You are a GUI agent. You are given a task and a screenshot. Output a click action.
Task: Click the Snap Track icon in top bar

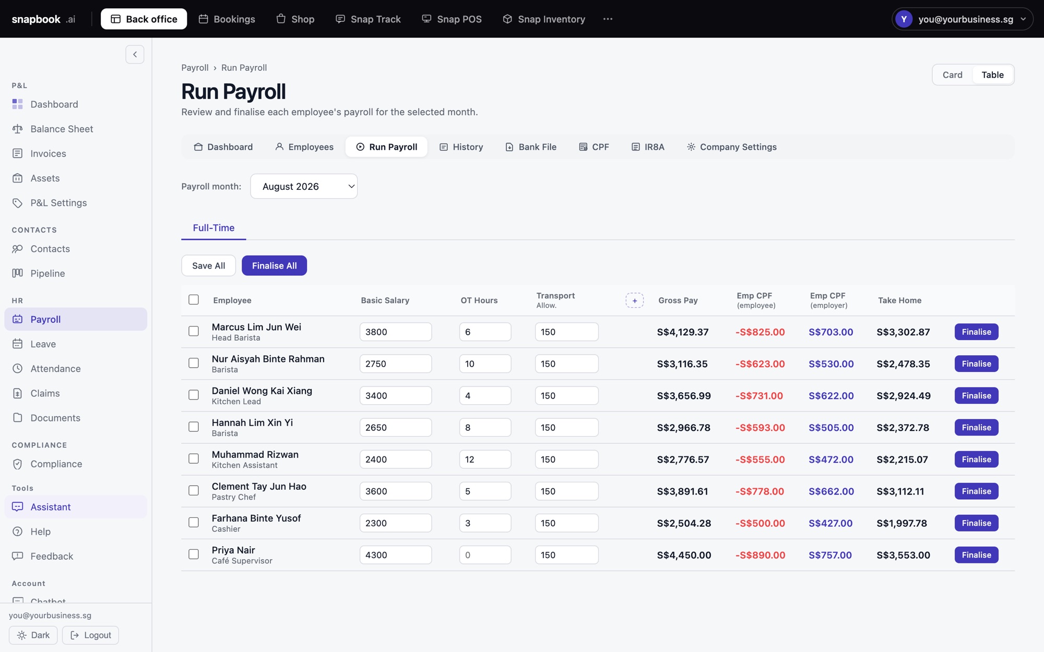point(340,19)
